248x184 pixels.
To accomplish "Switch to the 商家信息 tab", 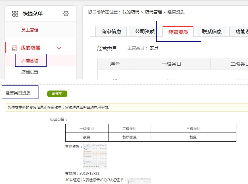I will click(111, 31).
